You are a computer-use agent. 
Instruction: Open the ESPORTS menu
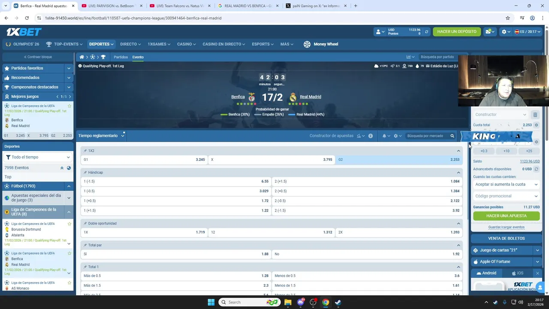click(263, 44)
